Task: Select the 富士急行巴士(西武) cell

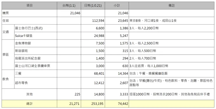Action: click(36, 28)
